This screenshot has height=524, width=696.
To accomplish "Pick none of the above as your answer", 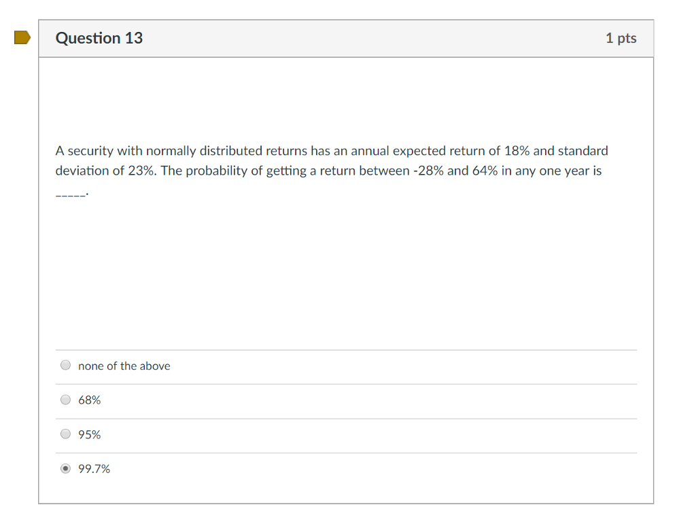I will 65,365.
